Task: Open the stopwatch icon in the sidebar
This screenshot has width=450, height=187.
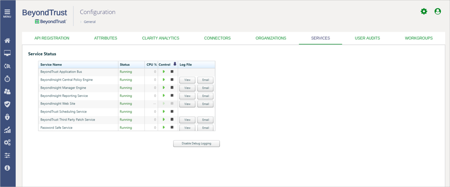Action: (7, 79)
